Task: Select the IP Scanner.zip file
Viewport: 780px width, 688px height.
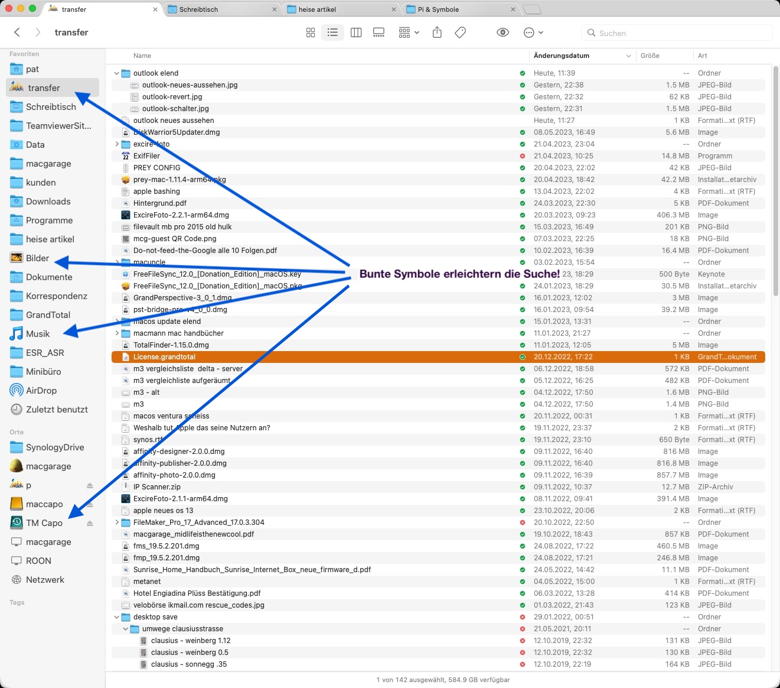Action: click(x=438, y=487)
